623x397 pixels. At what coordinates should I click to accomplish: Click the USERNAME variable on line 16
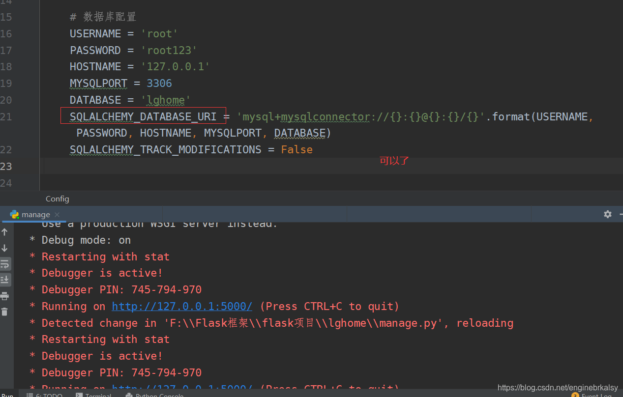point(95,34)
